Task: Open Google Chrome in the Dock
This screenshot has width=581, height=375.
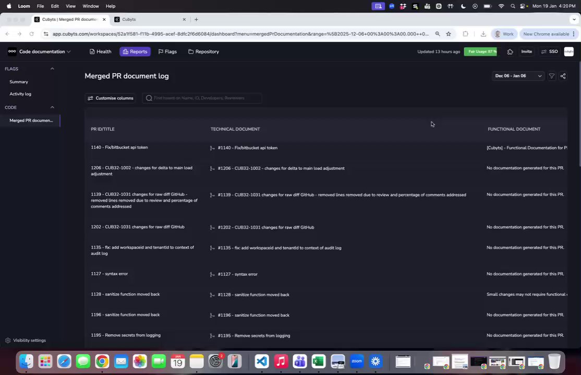Action: [102, 361]
